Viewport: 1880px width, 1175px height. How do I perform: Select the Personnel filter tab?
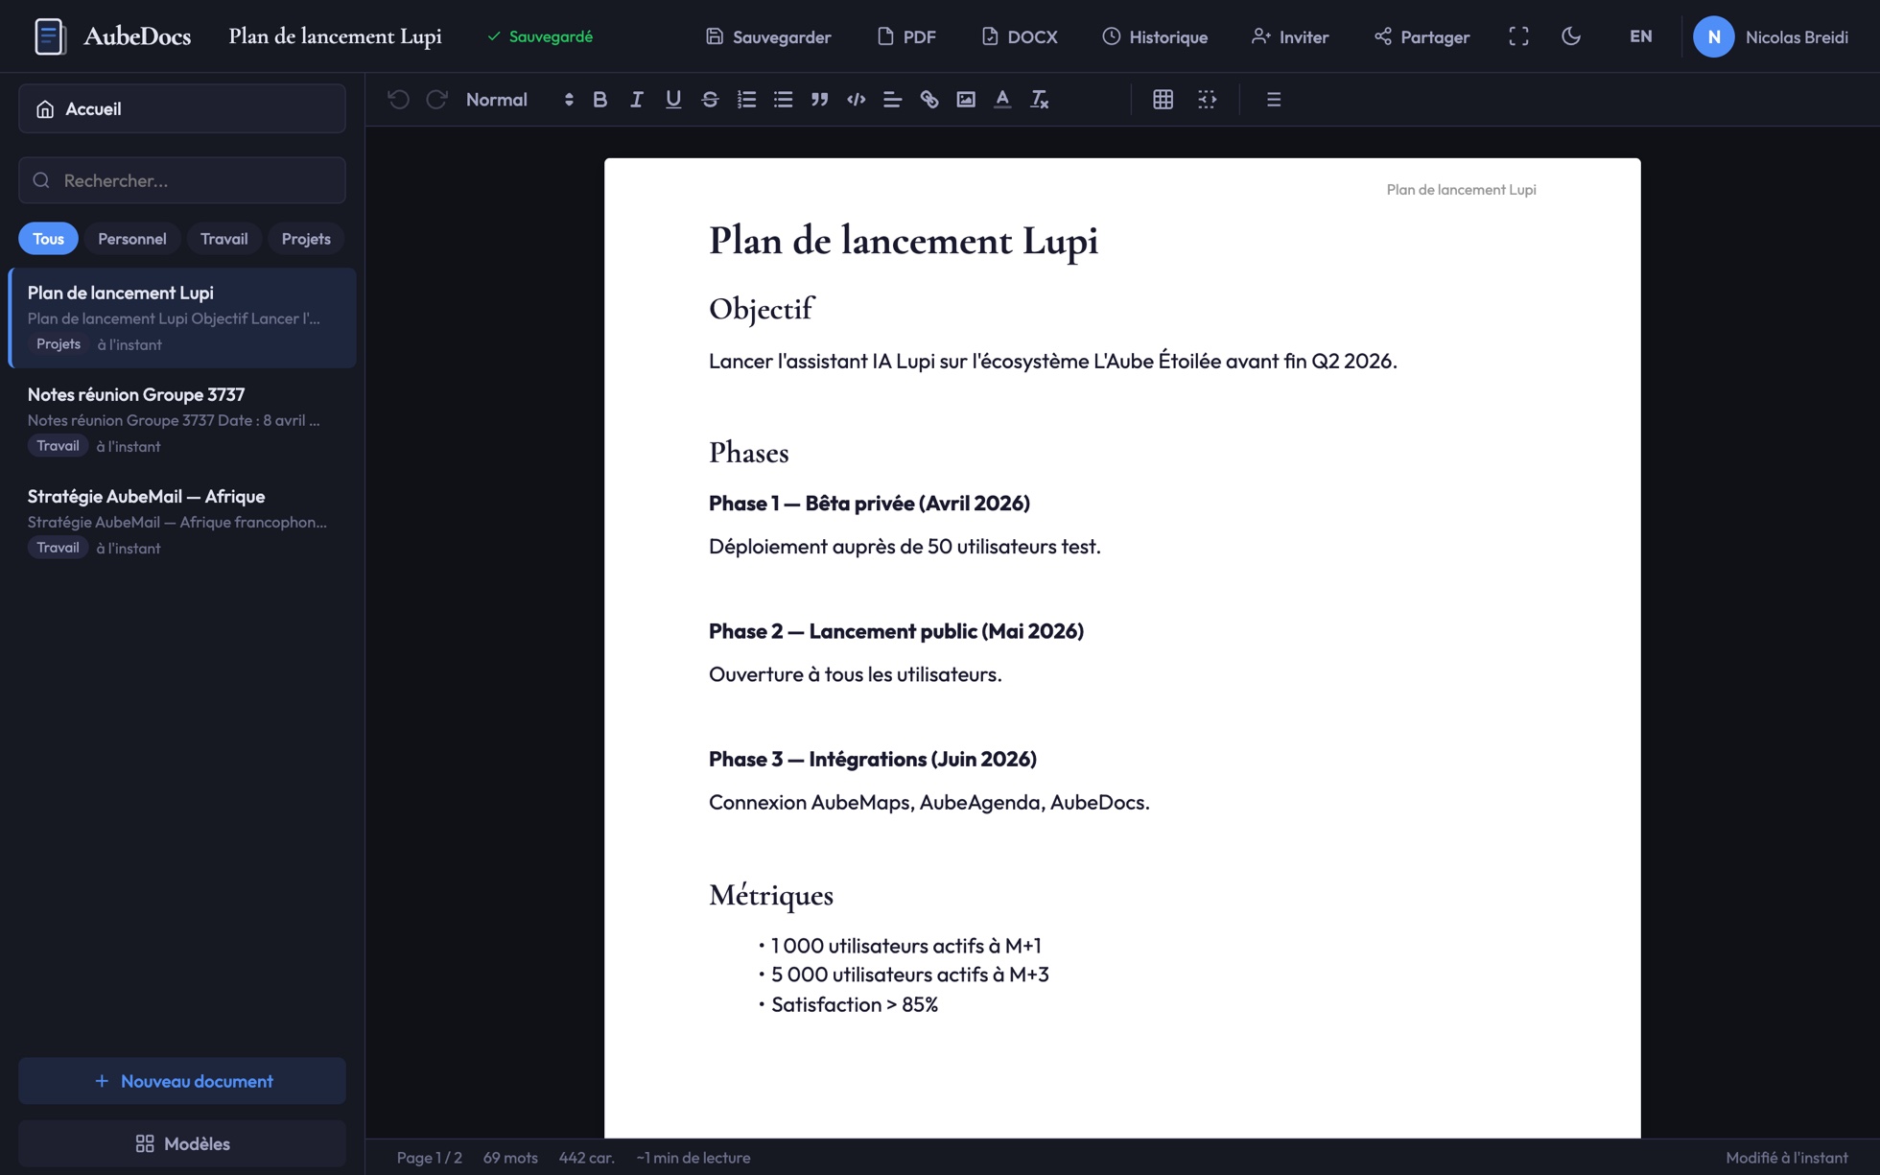click(132, 239)
